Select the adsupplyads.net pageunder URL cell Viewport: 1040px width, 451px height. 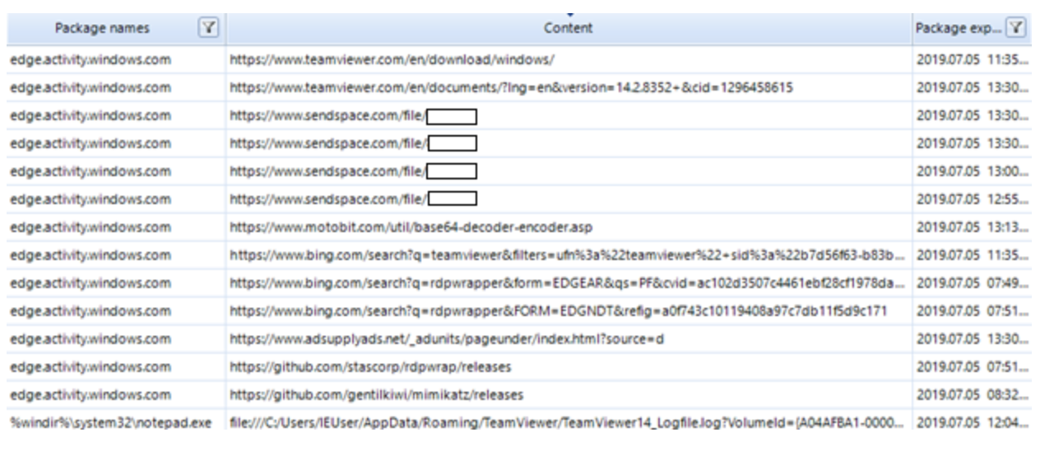pyautogui.click(x=569, y=339)
